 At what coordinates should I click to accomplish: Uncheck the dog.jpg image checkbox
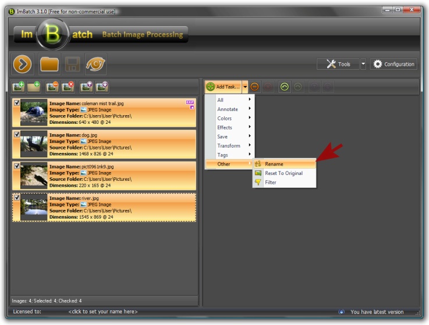pyautogui.click(x=16, y=134)
